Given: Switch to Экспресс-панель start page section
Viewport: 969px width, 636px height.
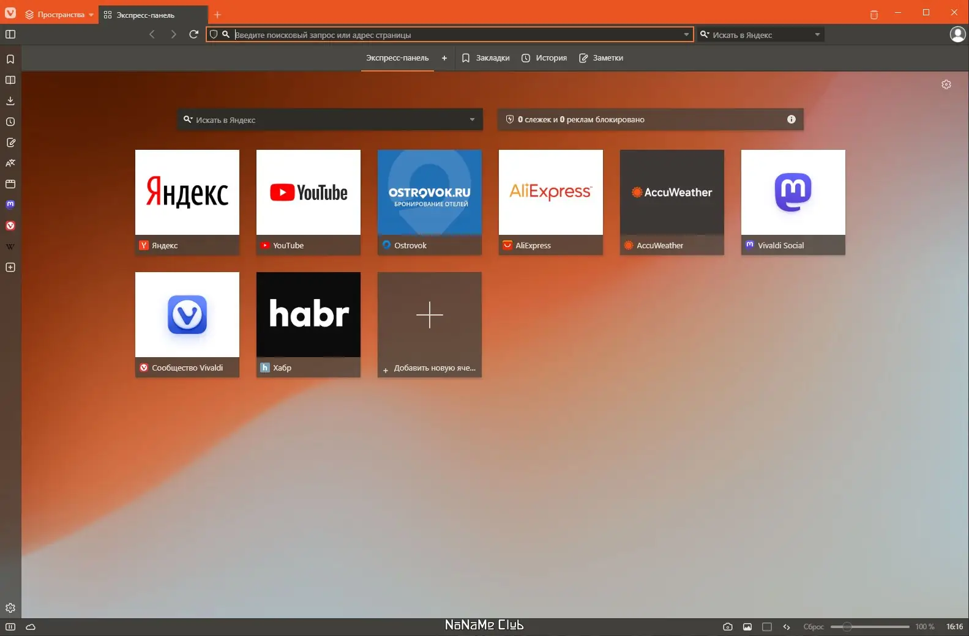Looking at the screenshot, I should pos(397,58).
